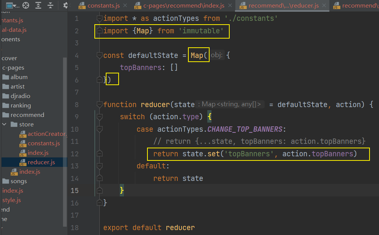This screenshot has width=379, height=235.
Task: Open the album folder in tree
Action: [x=19, y=77]
